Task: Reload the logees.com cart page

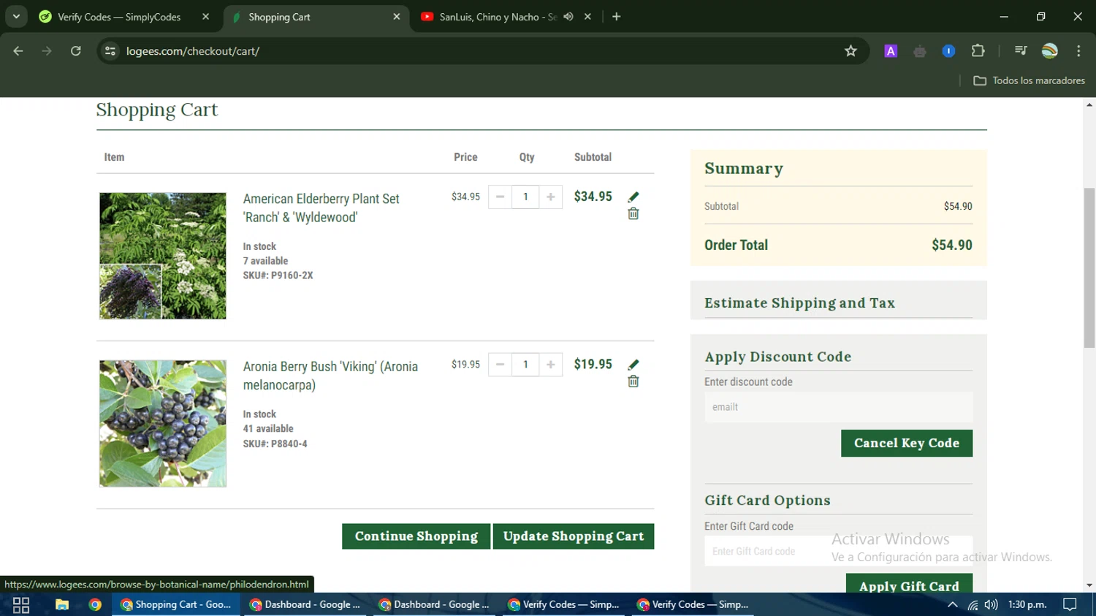Action: 76,51
